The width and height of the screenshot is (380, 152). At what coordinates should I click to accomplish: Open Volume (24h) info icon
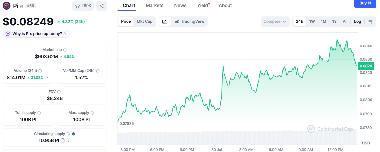pos(40,71)
